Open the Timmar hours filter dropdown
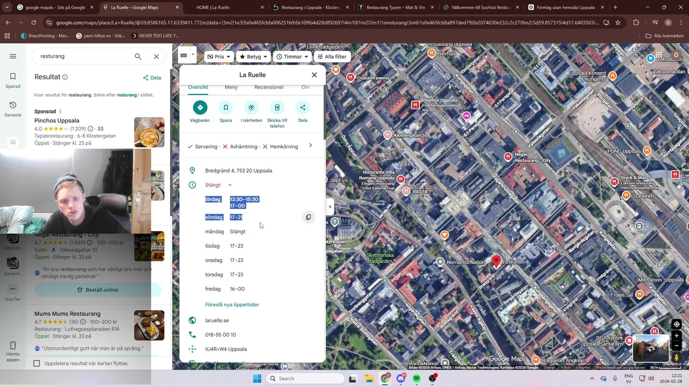The height and width of the screenshot is (387, 689). point(292,56)
